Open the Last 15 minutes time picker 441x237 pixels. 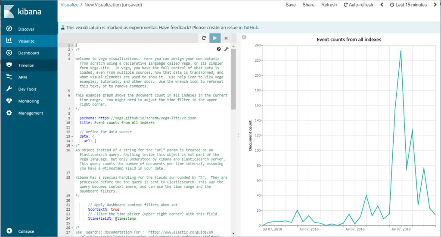pyautogui.click(x=408, y=5)
